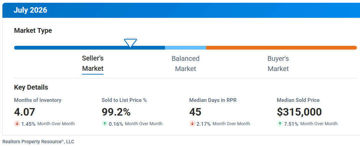
Task: Click the July 2026 header title
Action: tap(30, 10)
